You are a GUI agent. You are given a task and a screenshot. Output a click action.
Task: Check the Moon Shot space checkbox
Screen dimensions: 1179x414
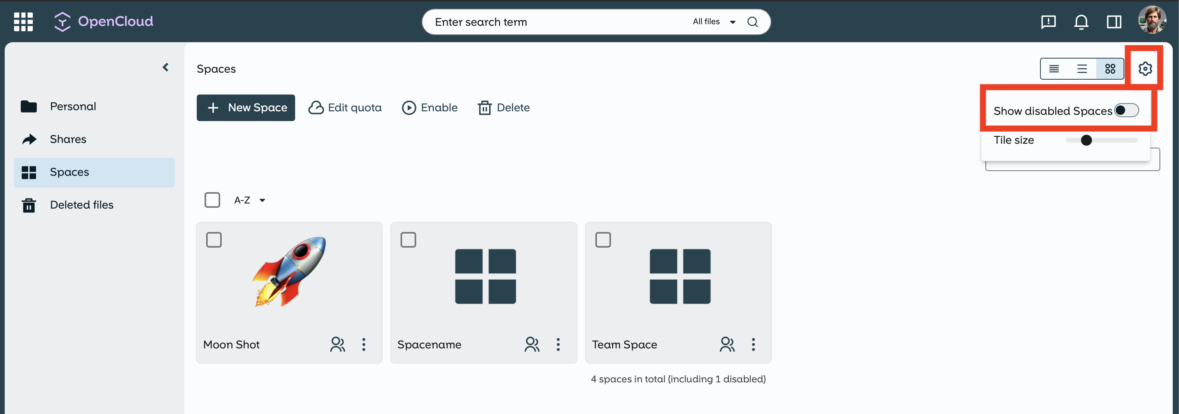point(214,240)
